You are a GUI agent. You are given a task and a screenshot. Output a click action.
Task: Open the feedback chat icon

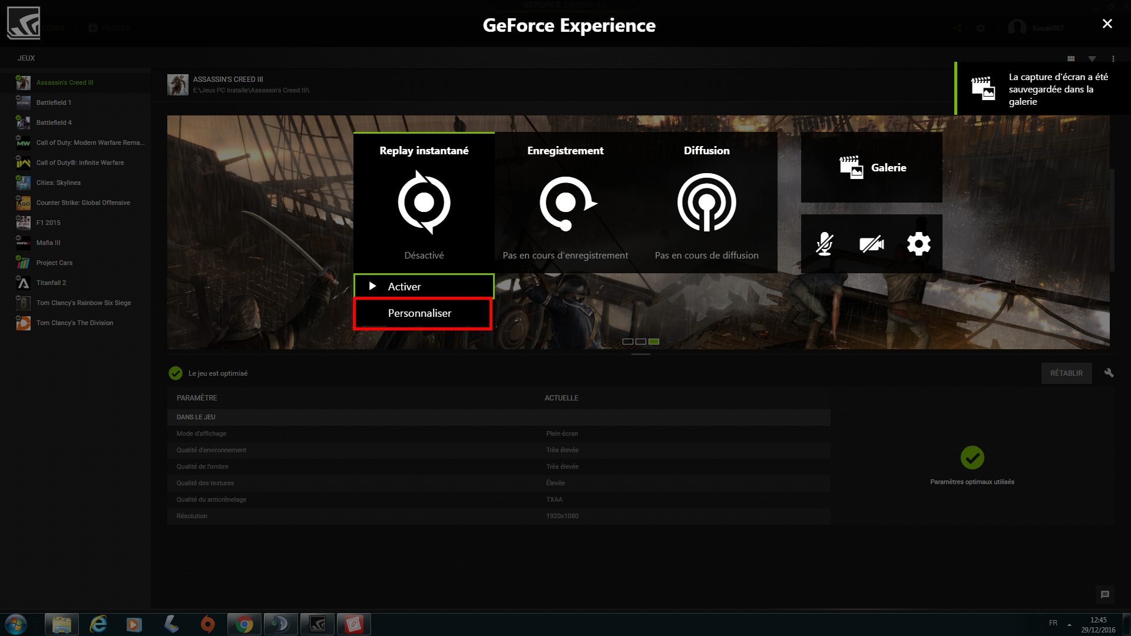(x=1105, y=595)
